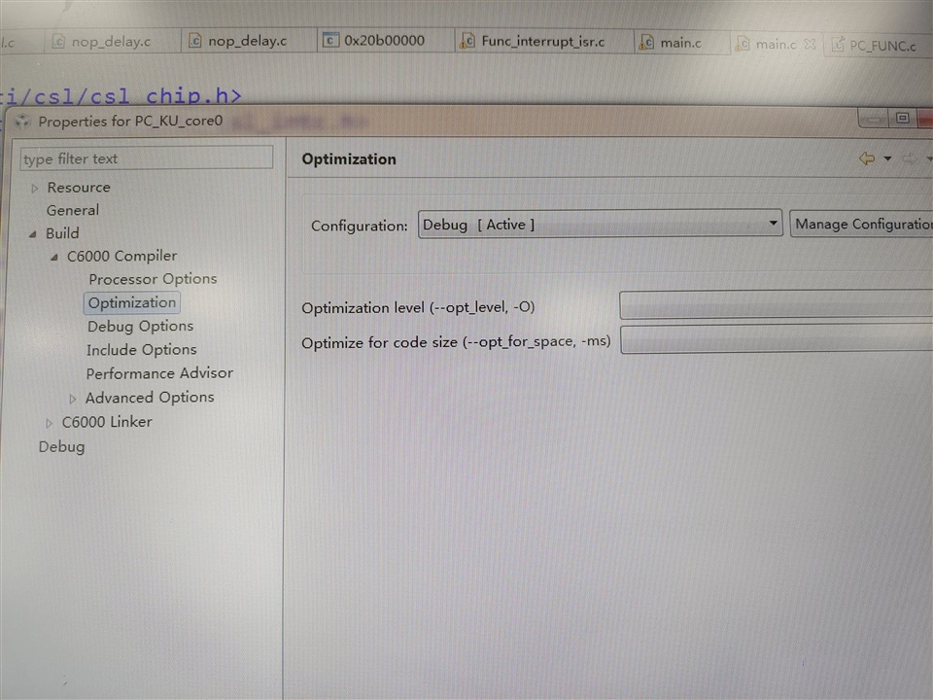Open Optimize for code size combo box

pyautogui.click(x=777, y=339)
